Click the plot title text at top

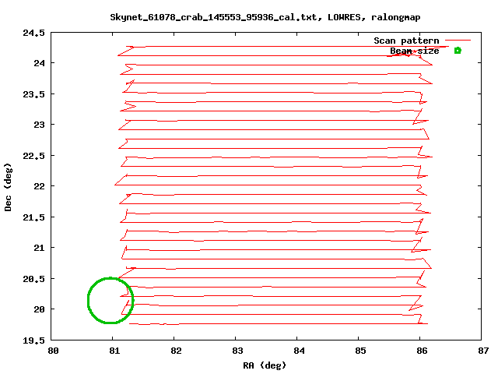tap(255, 16)
